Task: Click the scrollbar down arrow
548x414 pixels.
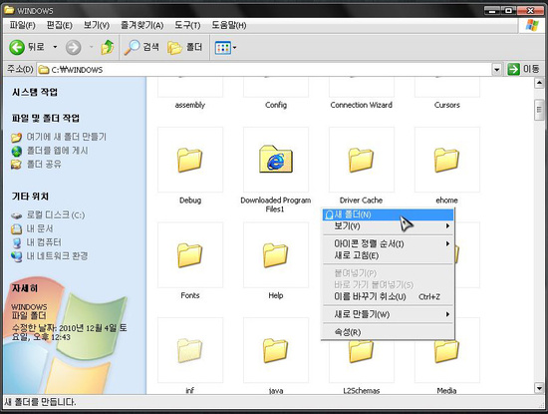Action: tap(539, 388)
